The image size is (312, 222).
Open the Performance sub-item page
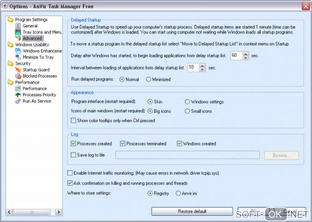35,88
